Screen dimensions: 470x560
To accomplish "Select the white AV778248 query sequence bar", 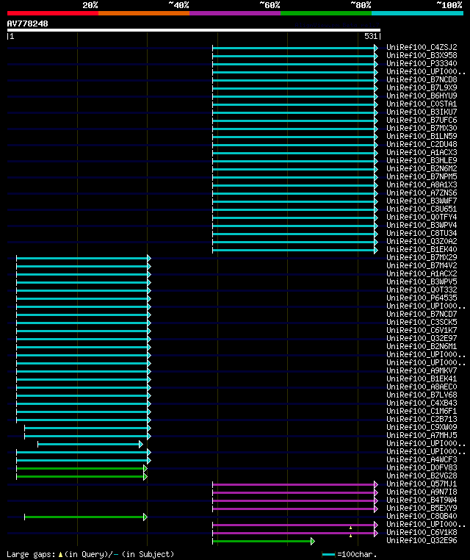I will coord(194,30).
